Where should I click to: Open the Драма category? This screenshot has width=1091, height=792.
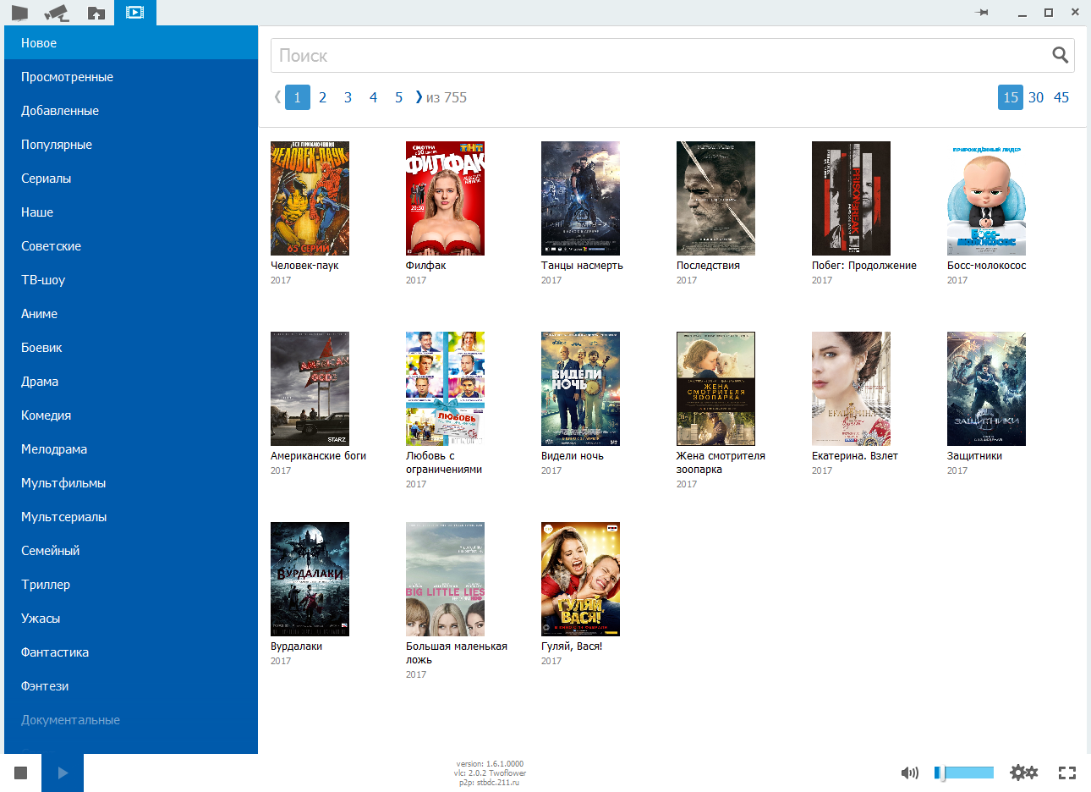point(131,381)
